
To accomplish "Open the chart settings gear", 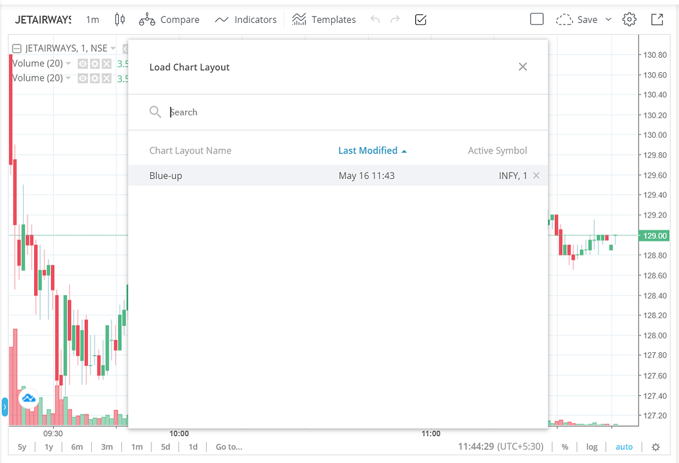I will [628, 19].
